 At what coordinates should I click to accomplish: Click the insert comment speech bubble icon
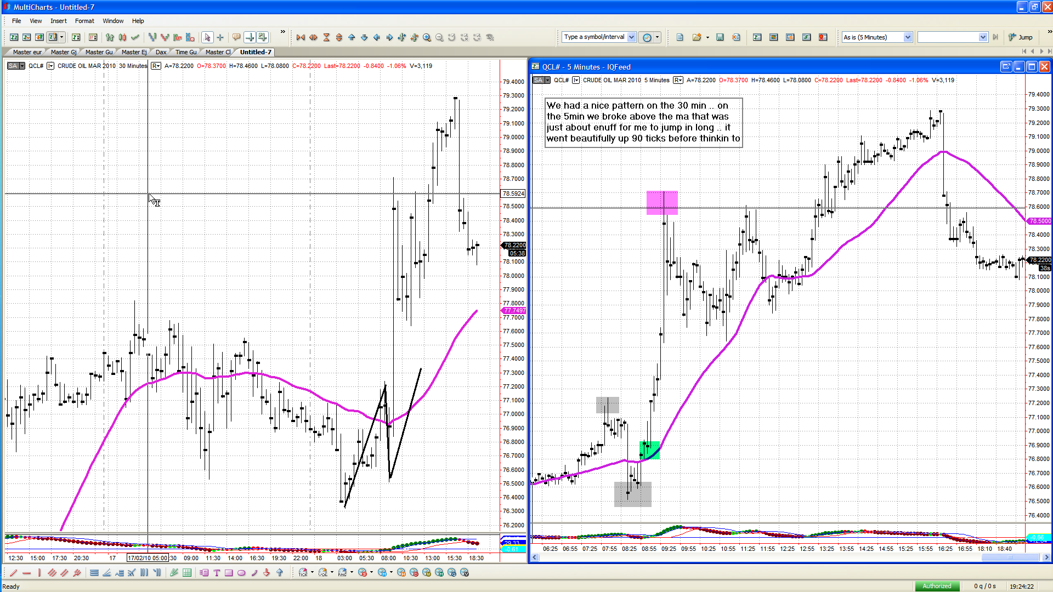(236, 37)
